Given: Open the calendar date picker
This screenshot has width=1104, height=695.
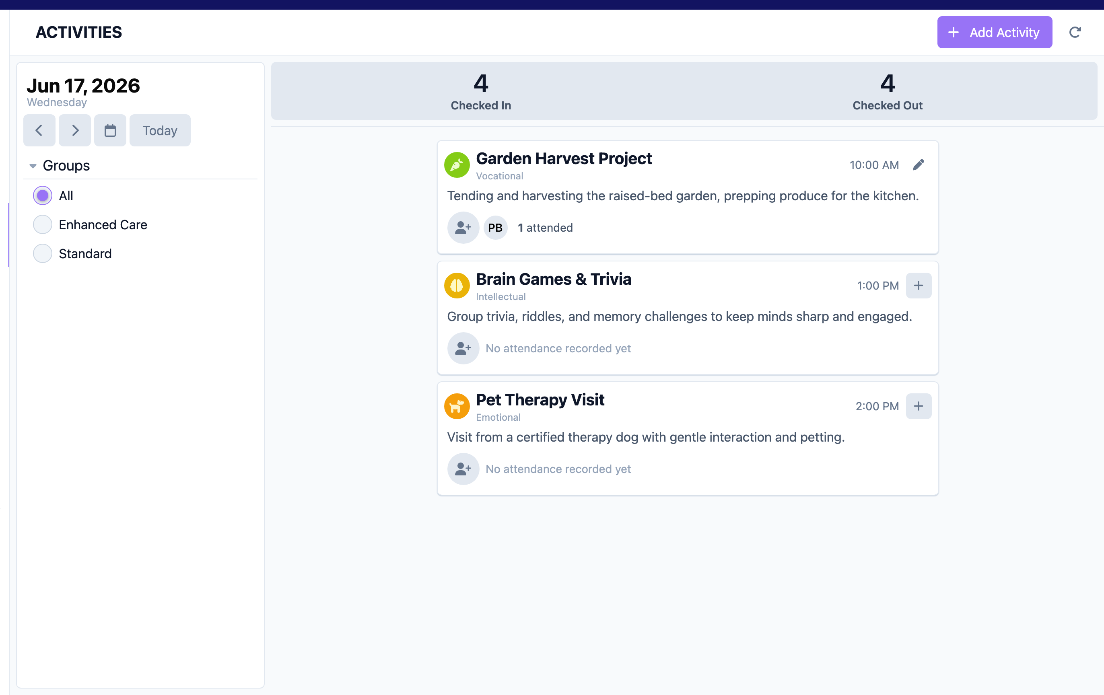Looking at the screenshot, I should pyautogui.click(x=110, y=130).
